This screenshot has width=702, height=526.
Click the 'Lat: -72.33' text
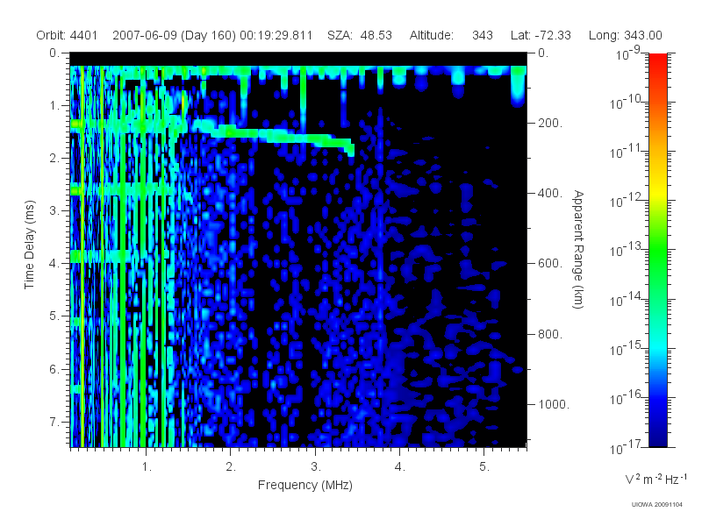(x=541, y=35)
